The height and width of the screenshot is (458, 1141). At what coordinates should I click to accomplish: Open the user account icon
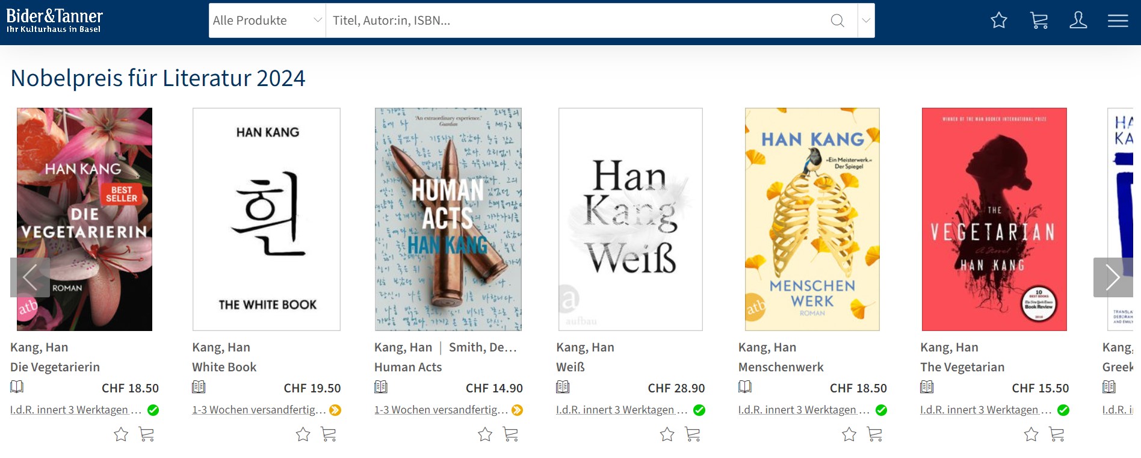(x=1078, y=20)
